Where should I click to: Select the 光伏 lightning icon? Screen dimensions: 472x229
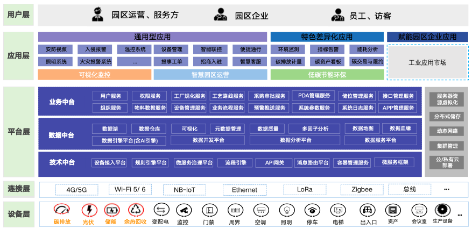click(x=87, y=210)
